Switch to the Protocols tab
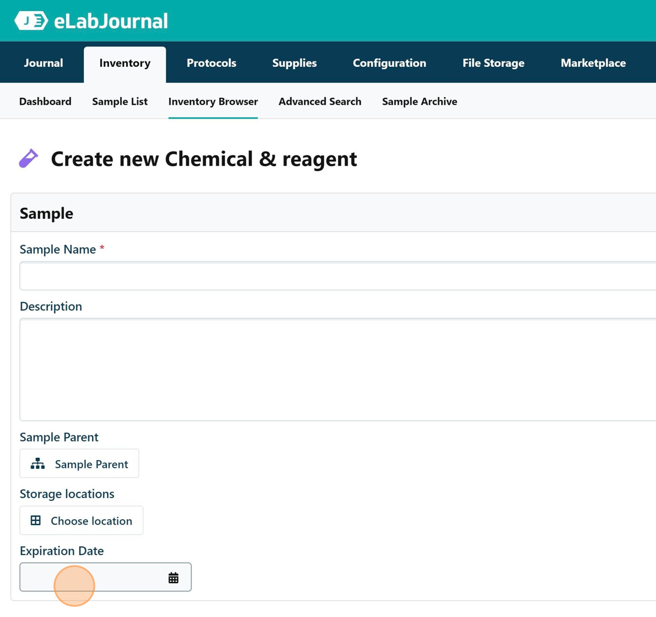The image size is (656, 617). point(211,63)
